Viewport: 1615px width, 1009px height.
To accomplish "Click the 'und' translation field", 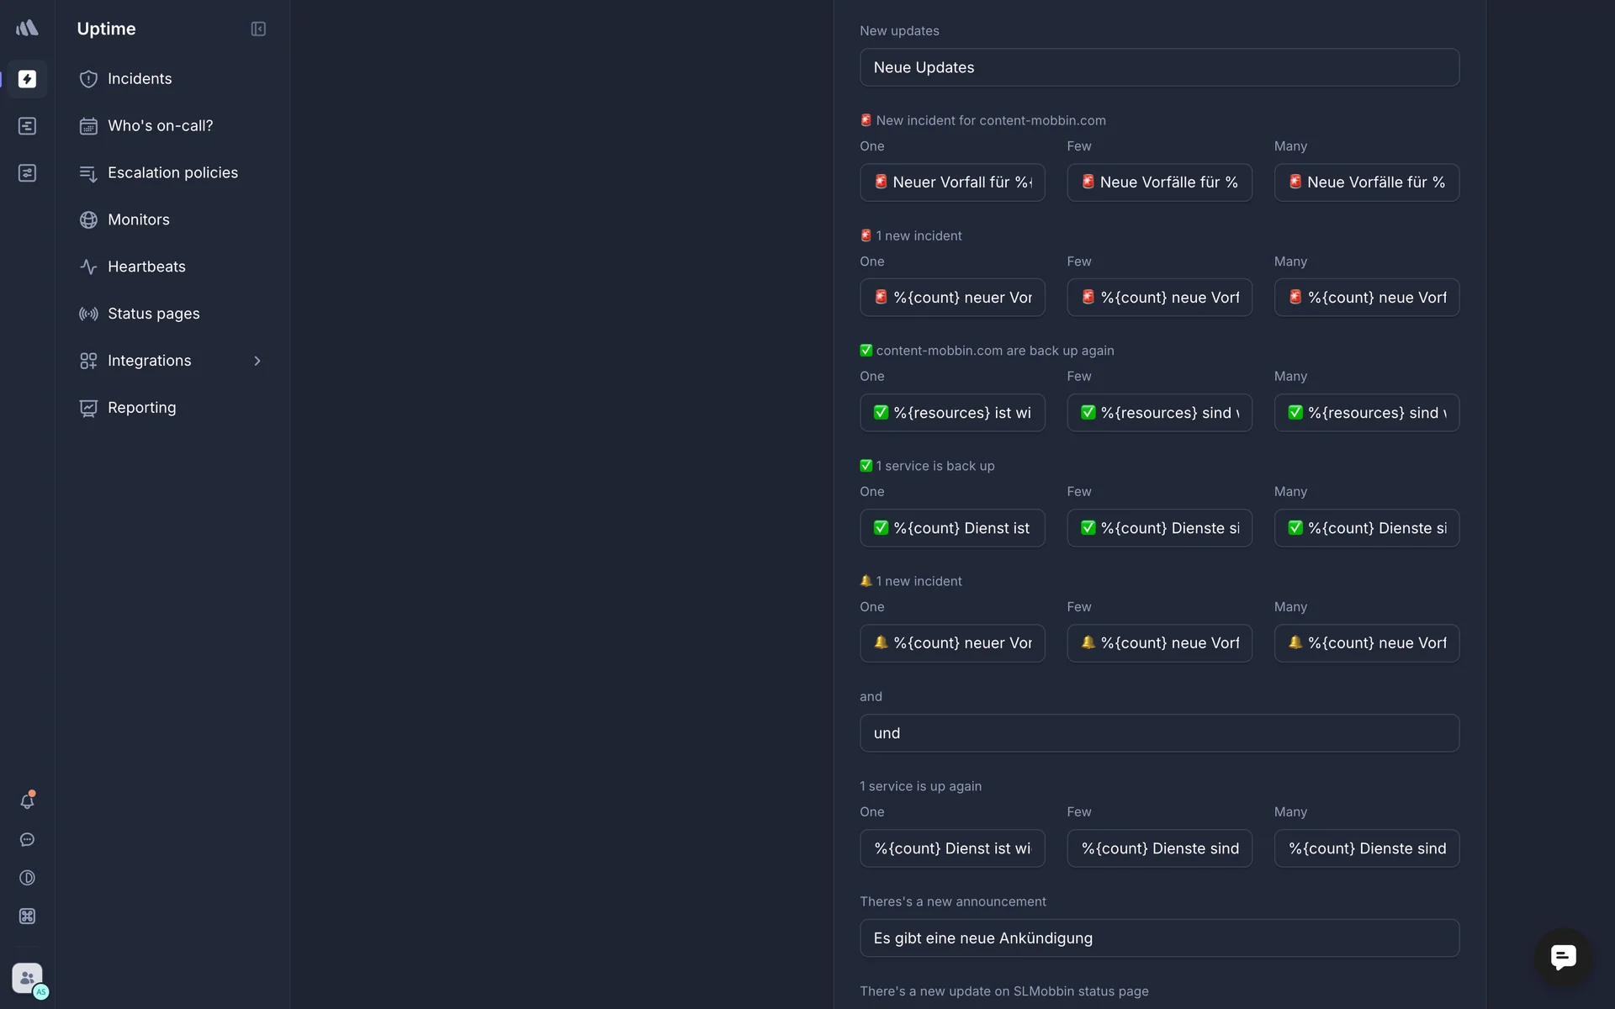I will 1159,733.
